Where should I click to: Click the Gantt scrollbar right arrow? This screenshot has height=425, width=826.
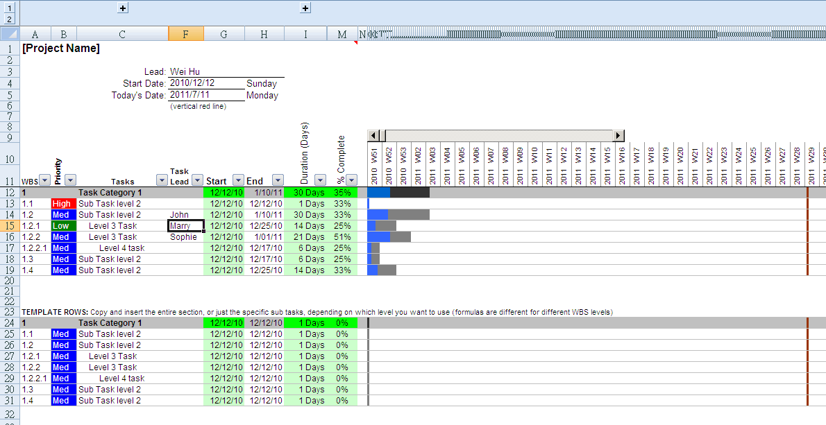[x=618, y=135]
